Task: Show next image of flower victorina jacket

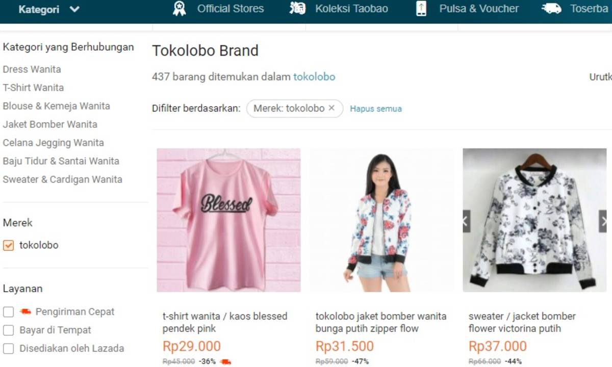Action: click(603, 221)
